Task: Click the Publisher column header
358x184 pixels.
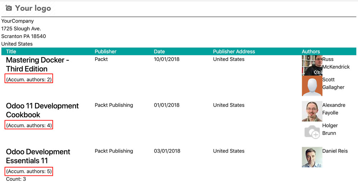Action: pyautogui.click(x=106, y=52)
